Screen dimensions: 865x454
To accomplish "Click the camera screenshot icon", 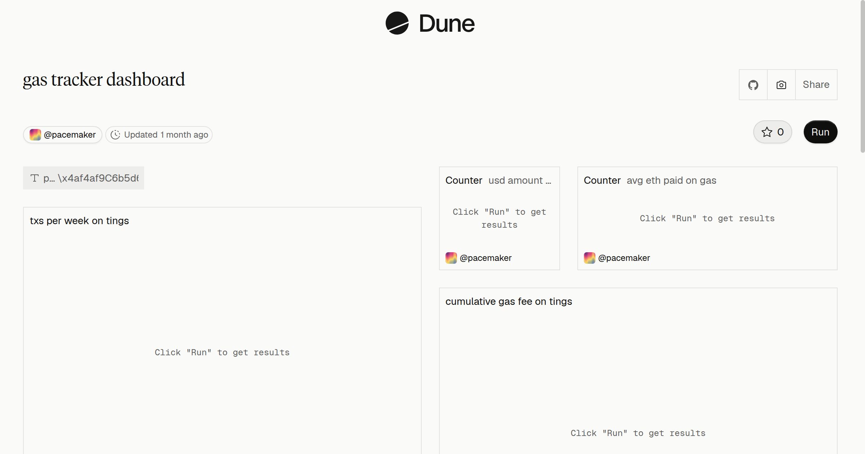I will click(781, 85).
